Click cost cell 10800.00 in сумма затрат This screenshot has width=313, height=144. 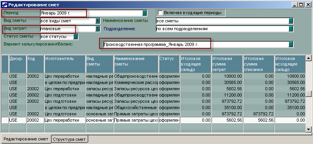coord(227,76)
